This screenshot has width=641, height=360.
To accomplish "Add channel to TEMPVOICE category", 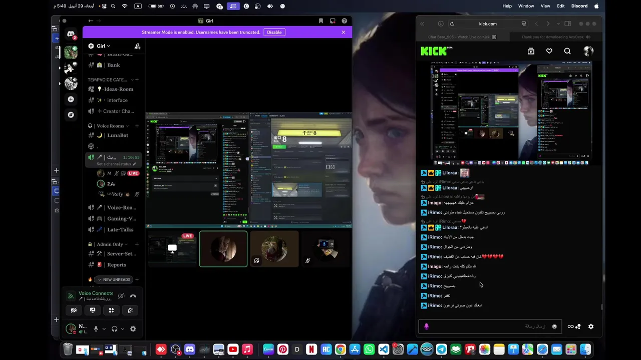I will click(137, 79).
